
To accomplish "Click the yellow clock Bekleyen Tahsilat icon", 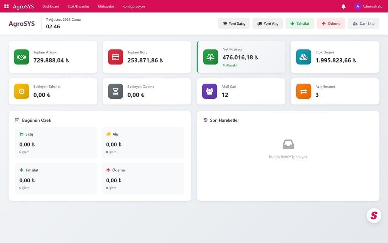I will pos(21,91).
